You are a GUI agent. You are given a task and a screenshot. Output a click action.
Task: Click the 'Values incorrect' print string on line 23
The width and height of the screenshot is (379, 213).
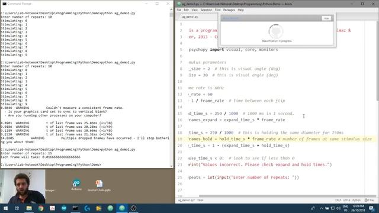coord(266,164)
